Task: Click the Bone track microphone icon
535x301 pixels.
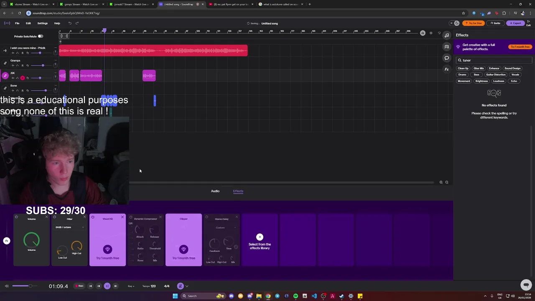Action: pyautogui.click(x=5, y=88)
